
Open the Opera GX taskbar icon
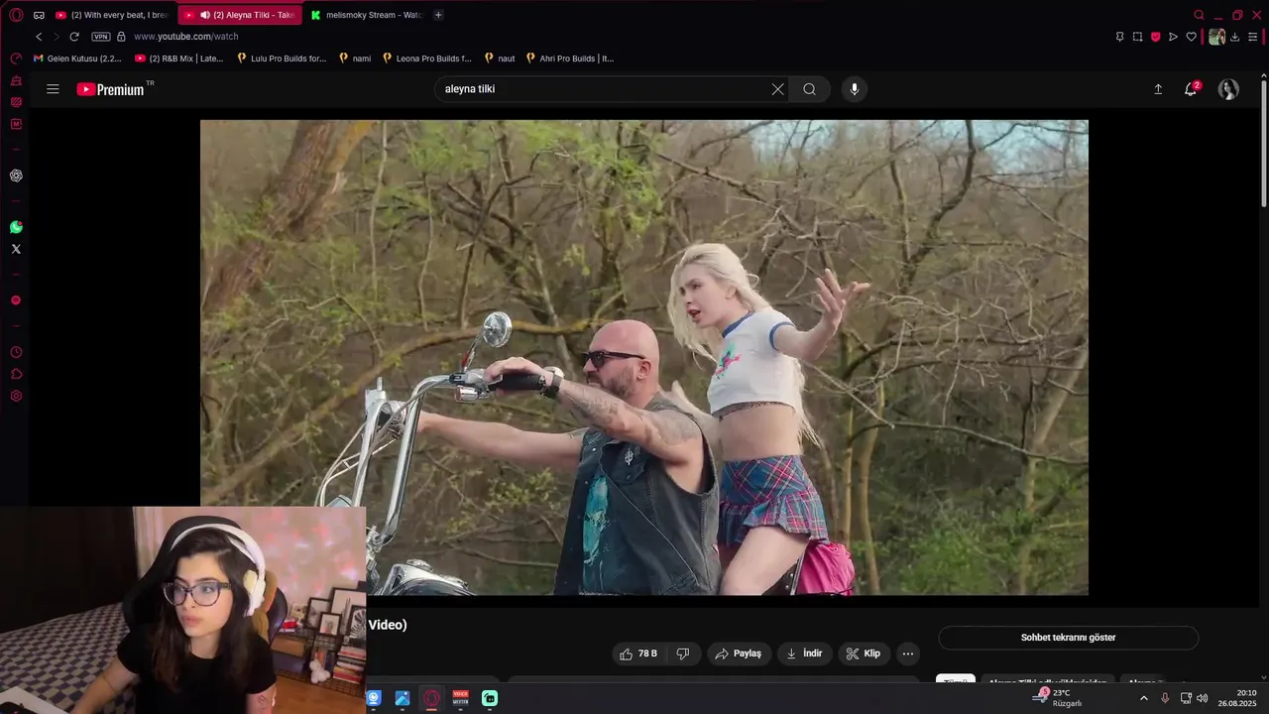[x=431, y=698]
